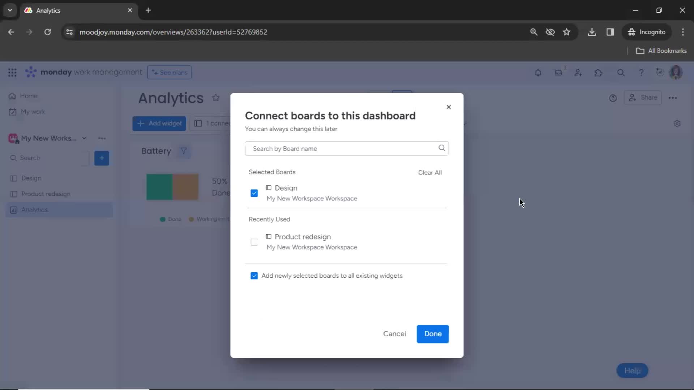Click the people/contacts icon in top bar
The width and height of the screenshot is (694, 390).
579,72
